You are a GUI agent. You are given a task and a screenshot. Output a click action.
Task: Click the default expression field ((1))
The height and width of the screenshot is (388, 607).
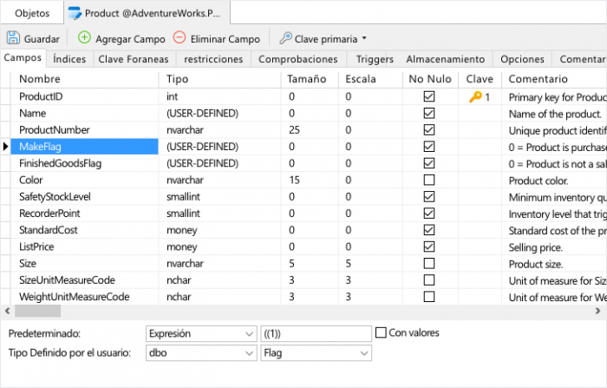click(317, 333)
